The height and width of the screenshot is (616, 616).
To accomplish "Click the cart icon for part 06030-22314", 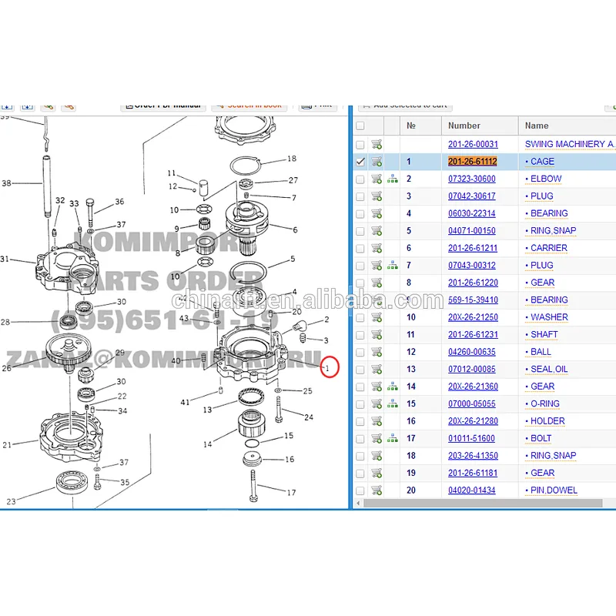I will point(377,214).
